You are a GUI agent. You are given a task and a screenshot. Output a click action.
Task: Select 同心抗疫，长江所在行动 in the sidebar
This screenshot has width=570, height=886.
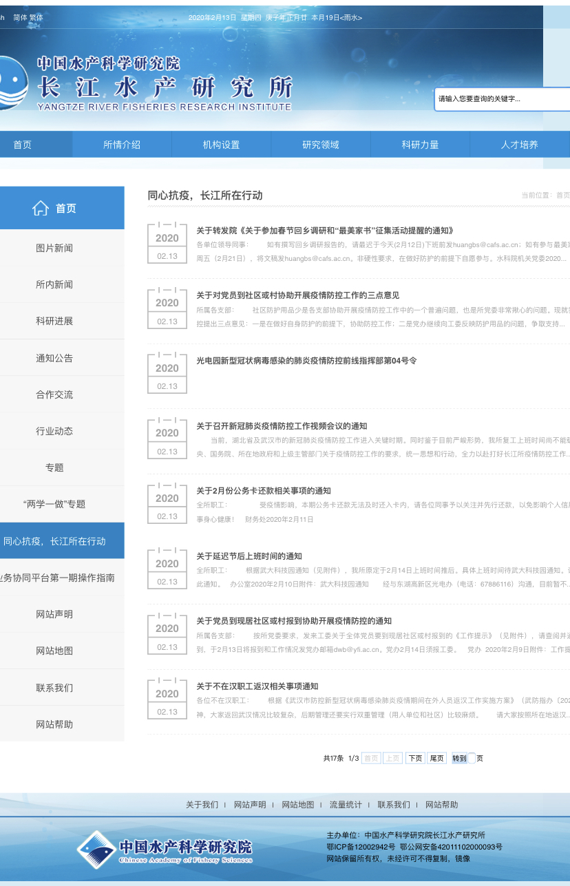[x=62, y=541]
